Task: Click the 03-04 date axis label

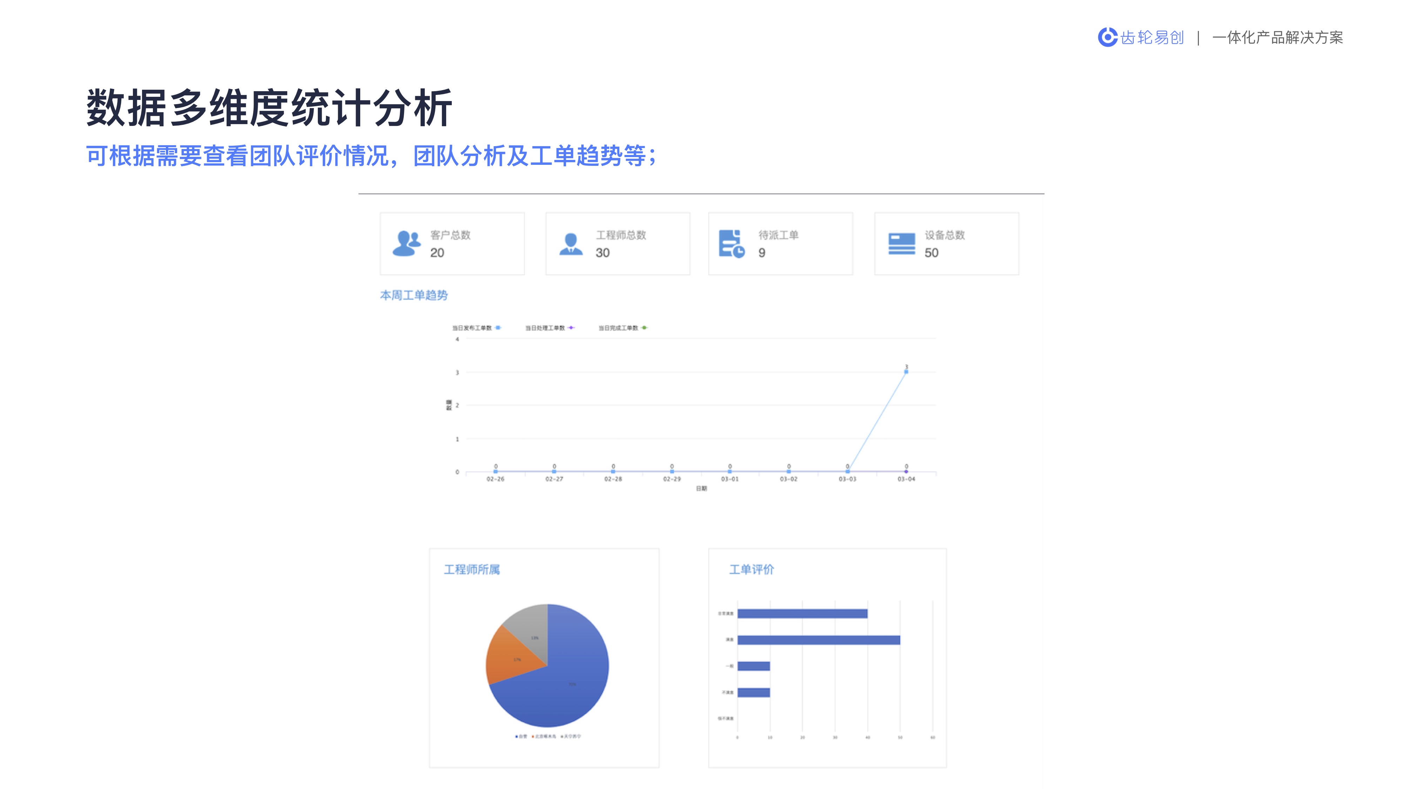Action: click(x=906, y=479)
